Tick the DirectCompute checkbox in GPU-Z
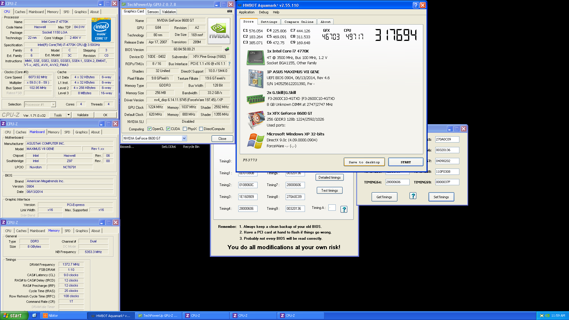The width and height of the screenshot is (569, 320). pos(201,129)
